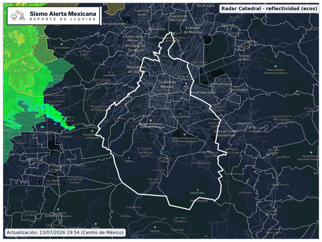322x242 pixels.
Task: Click the Ocoyoacac label
Action: [66, 136]
